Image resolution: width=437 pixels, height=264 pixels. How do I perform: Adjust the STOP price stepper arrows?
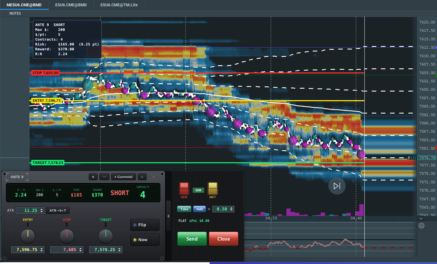[80, 250]
